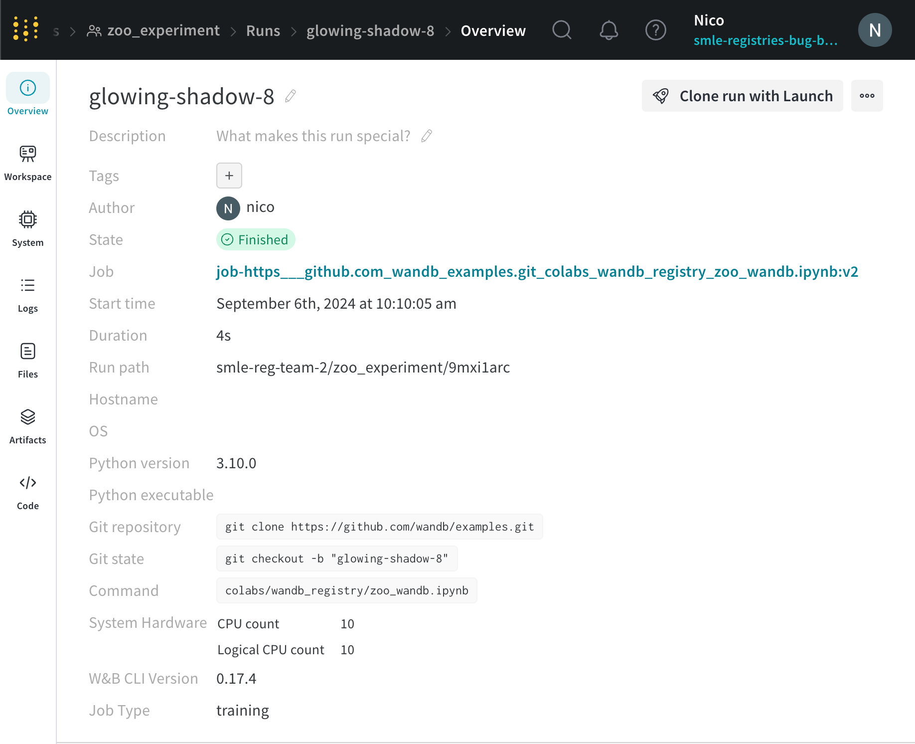Viewport: 915px width, 744px height.
Task: View the Artifacts tab
Action: click(28, 426)
